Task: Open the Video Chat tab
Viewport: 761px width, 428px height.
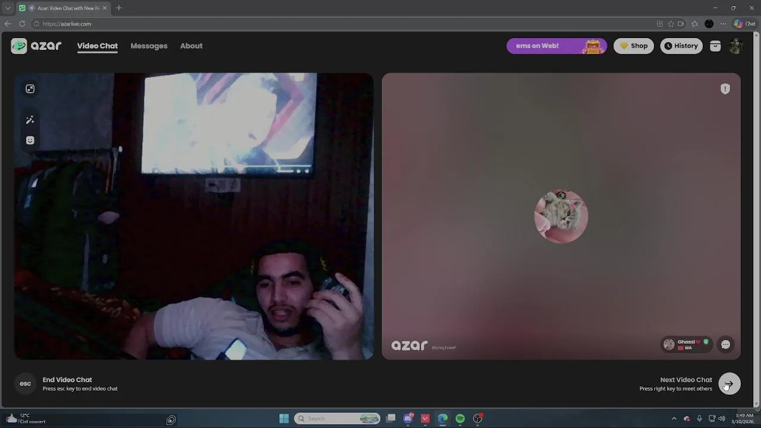Action: pyautogui.click(x=98, y=46)
